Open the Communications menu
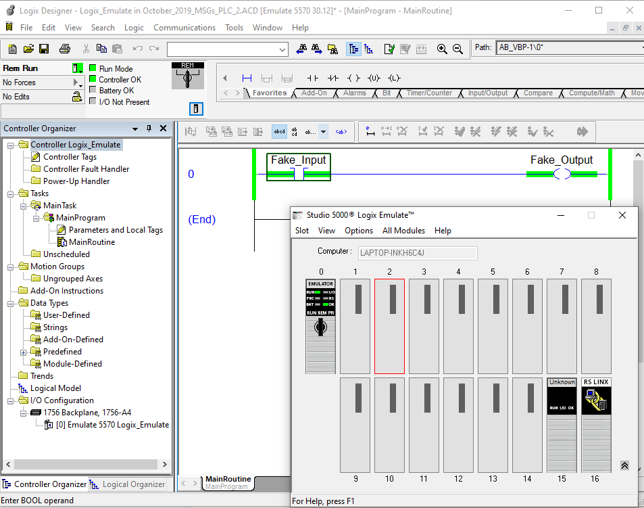644x508 pixels. pyautogui.click(x=184, y=28)
